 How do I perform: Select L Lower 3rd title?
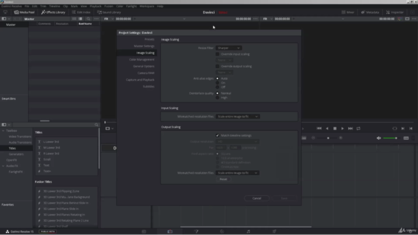pos(51,142)
